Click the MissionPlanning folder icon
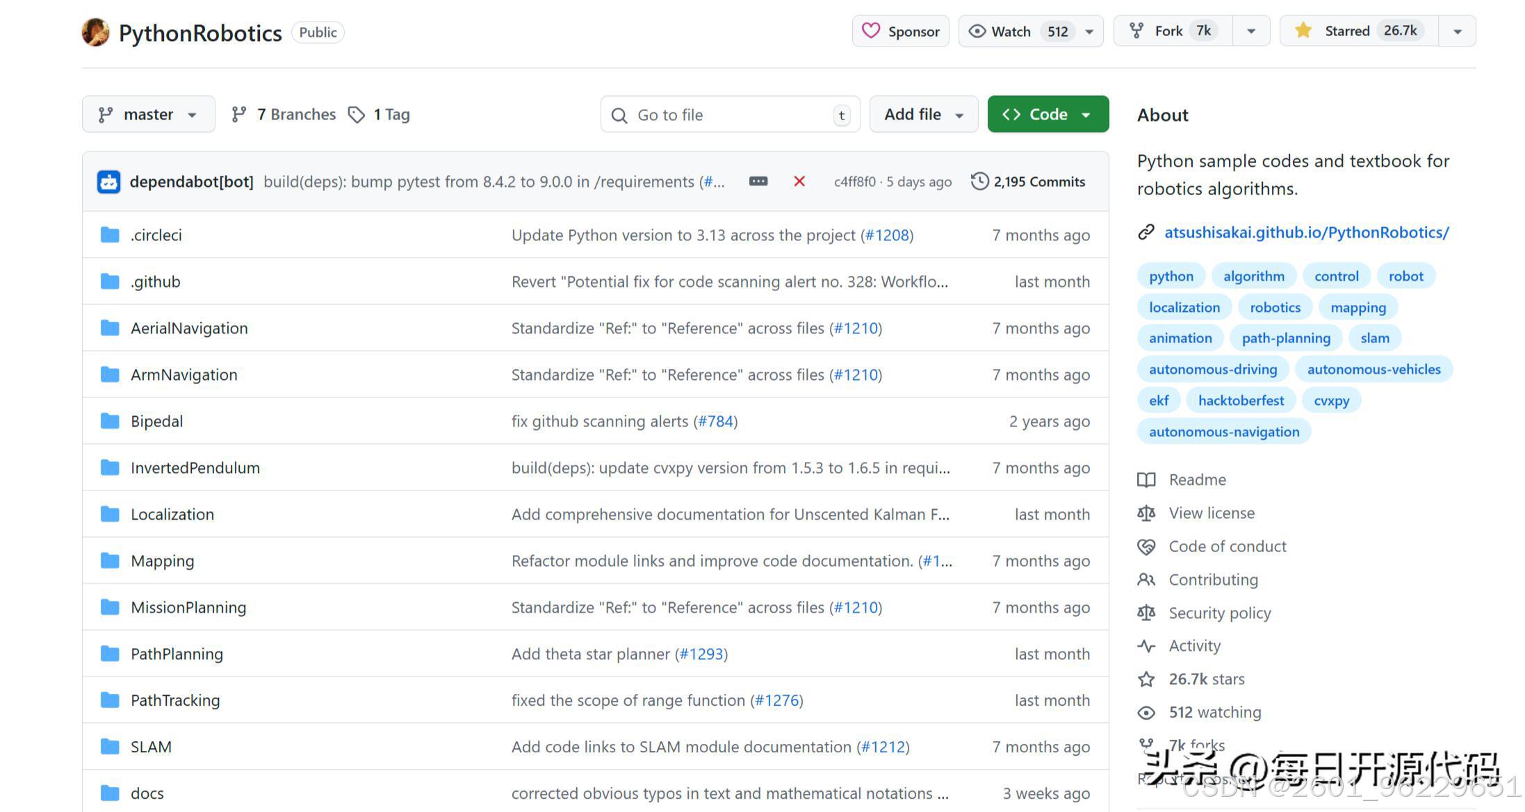 [110, 607]
